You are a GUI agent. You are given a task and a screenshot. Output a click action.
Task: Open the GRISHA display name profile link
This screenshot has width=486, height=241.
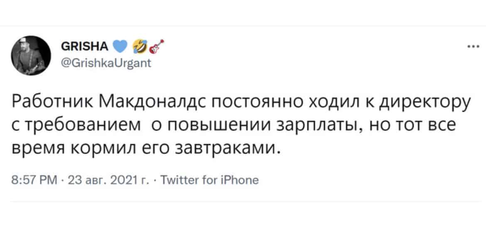(x=85, y=47)
